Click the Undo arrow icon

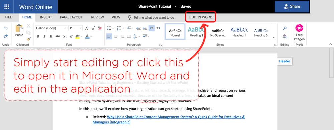[x=6, y=28]
